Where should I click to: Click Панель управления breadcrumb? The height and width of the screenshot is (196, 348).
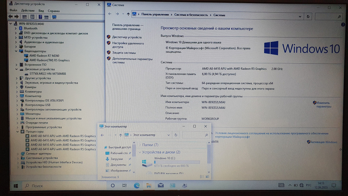155,14
